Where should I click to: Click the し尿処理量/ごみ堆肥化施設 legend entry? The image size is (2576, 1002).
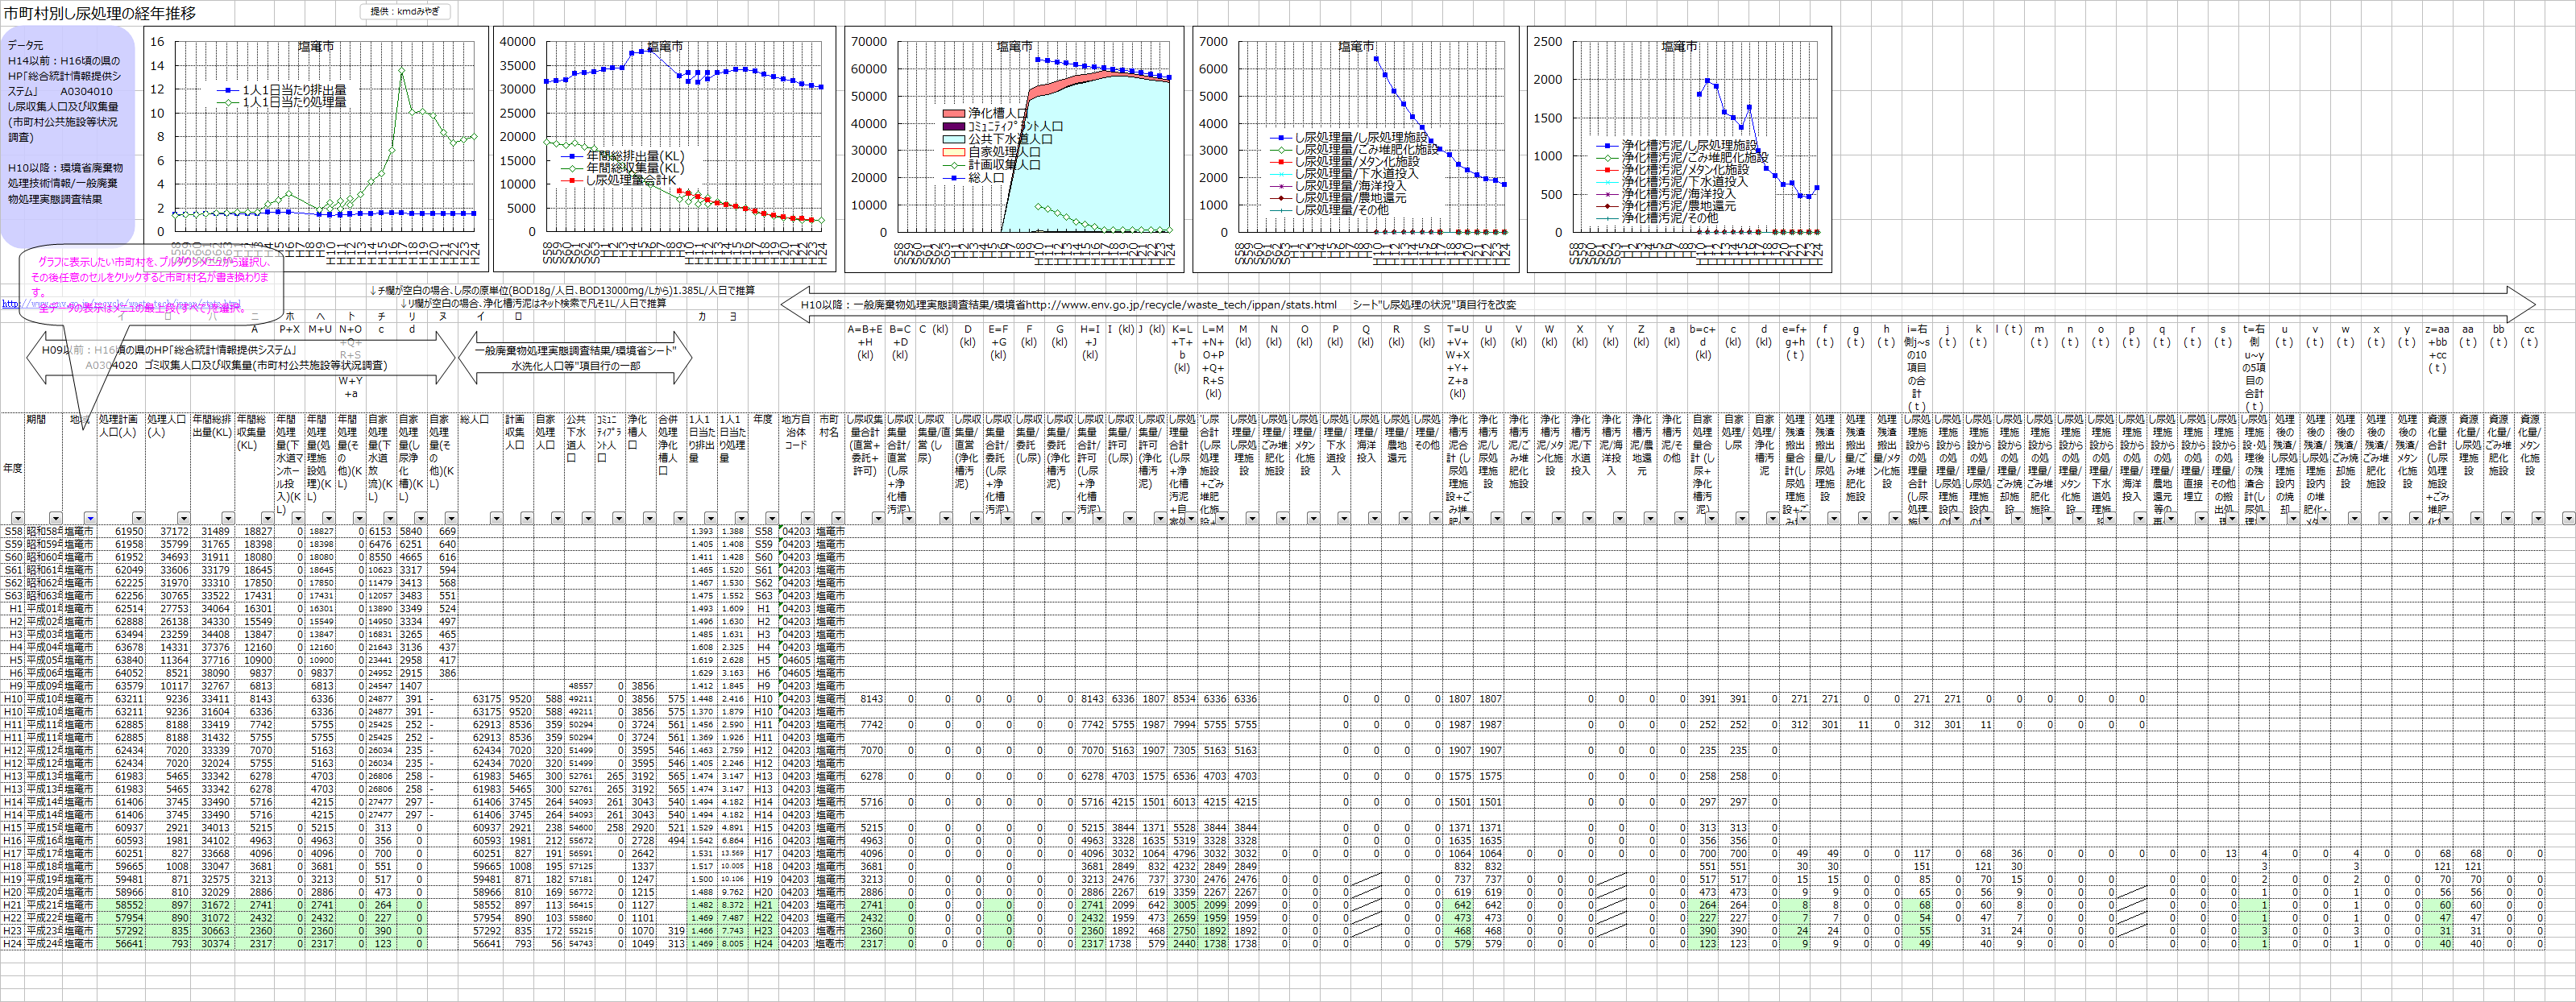pyautogui.click(x=1354, y=149)
